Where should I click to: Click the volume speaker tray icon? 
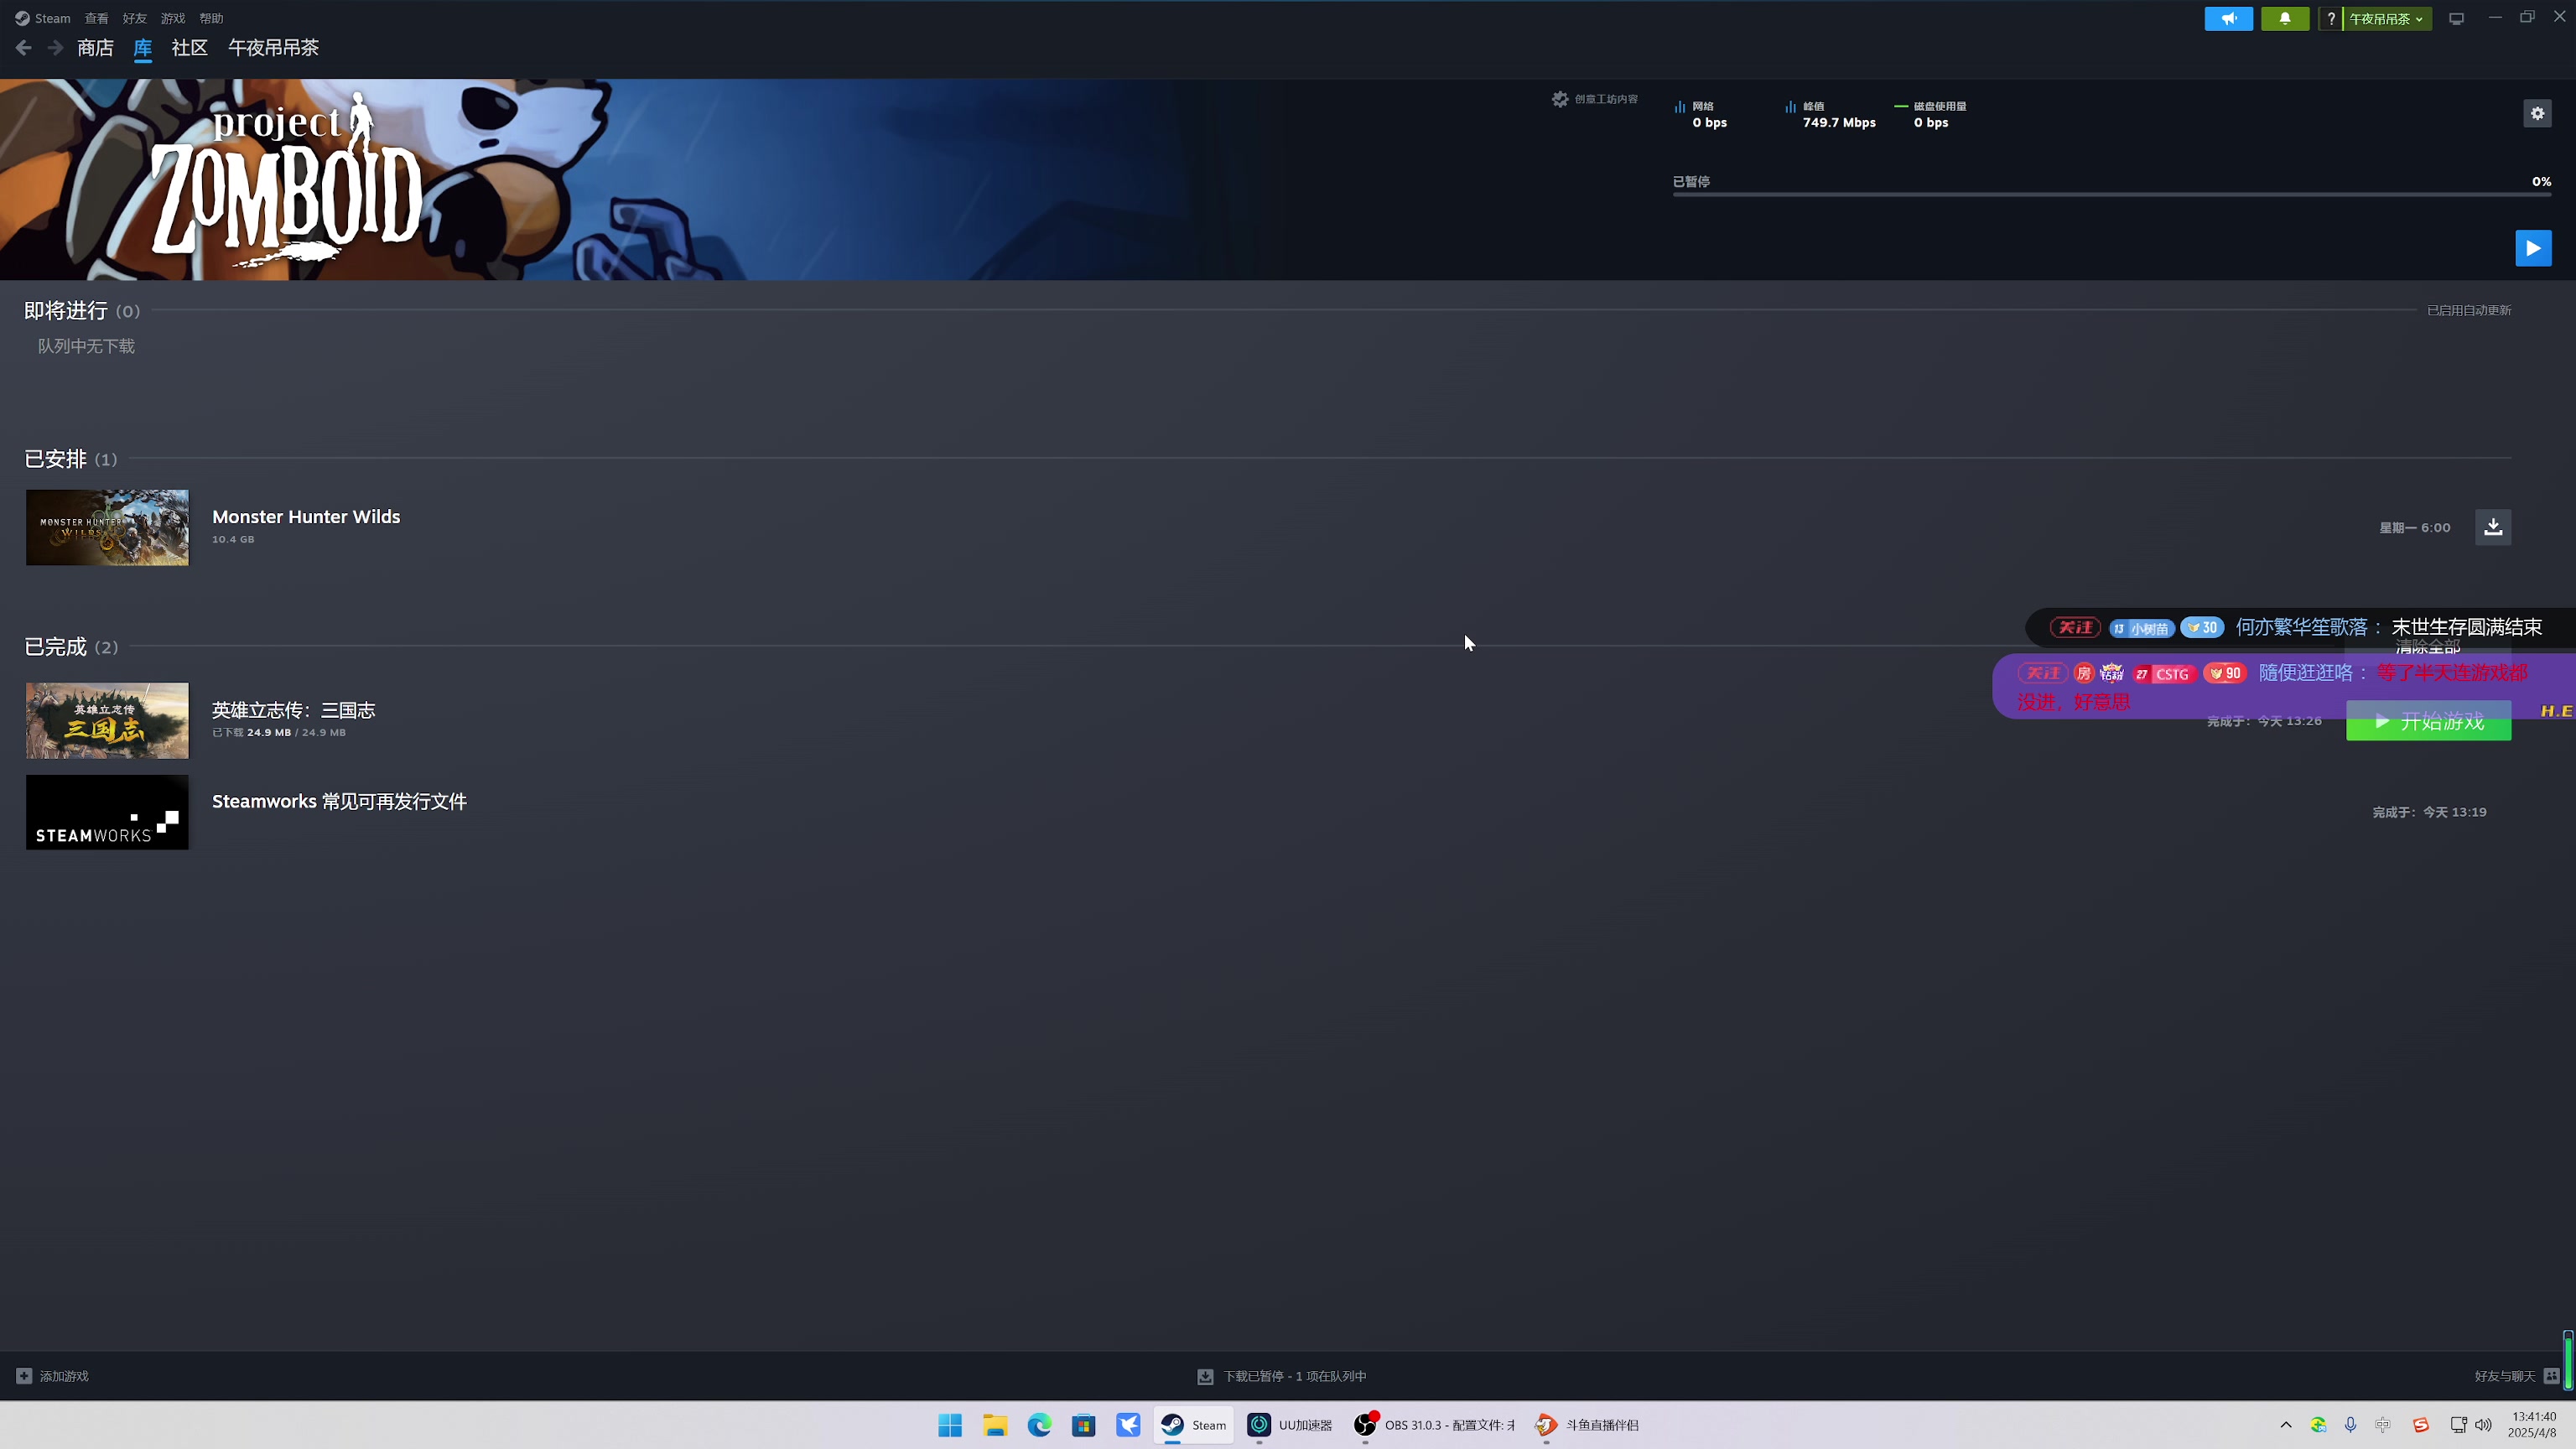point(2483,1425)
